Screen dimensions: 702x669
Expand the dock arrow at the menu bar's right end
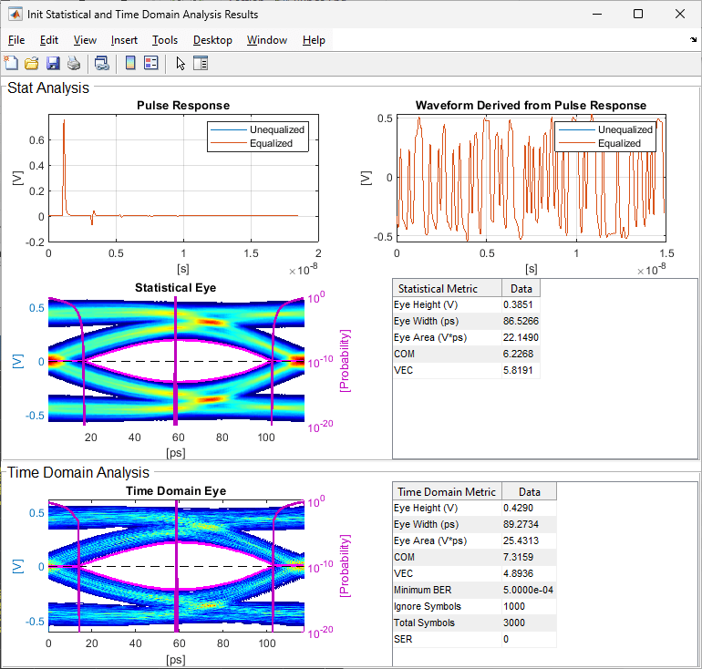(x=694, y=40)
